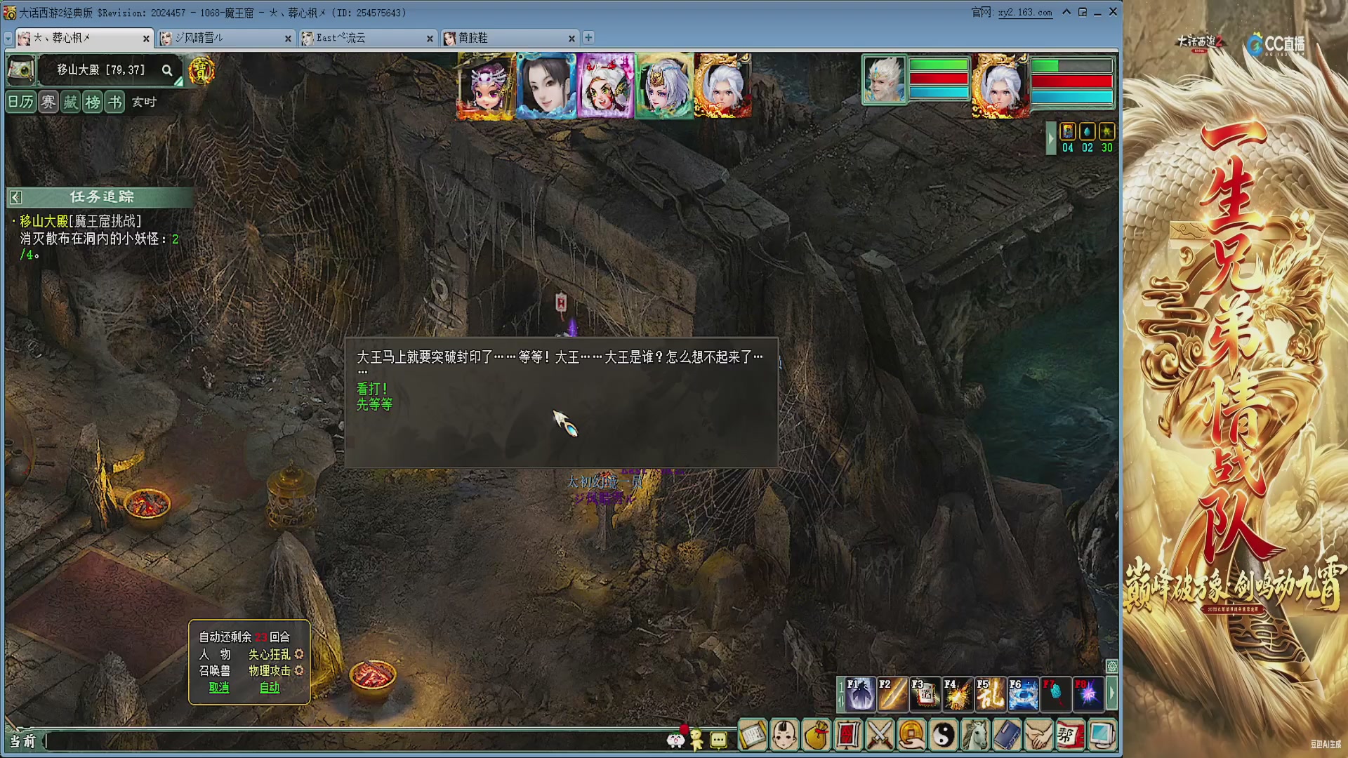Click the player's red HP bar
The width and height of the screenshot is (1348, 758).
[x=1072, y=81]
